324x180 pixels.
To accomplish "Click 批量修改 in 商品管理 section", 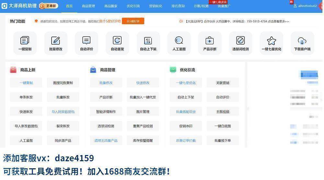I will click(x=106, y=83).
